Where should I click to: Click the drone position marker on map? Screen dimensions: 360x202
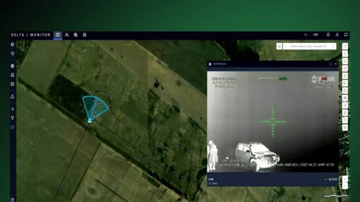point(89,120)
